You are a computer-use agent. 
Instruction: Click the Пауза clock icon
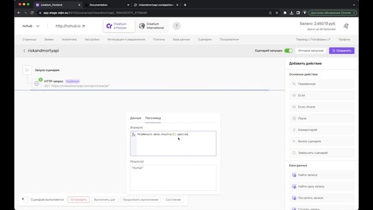pyautogui.click(x=294, y=118)
